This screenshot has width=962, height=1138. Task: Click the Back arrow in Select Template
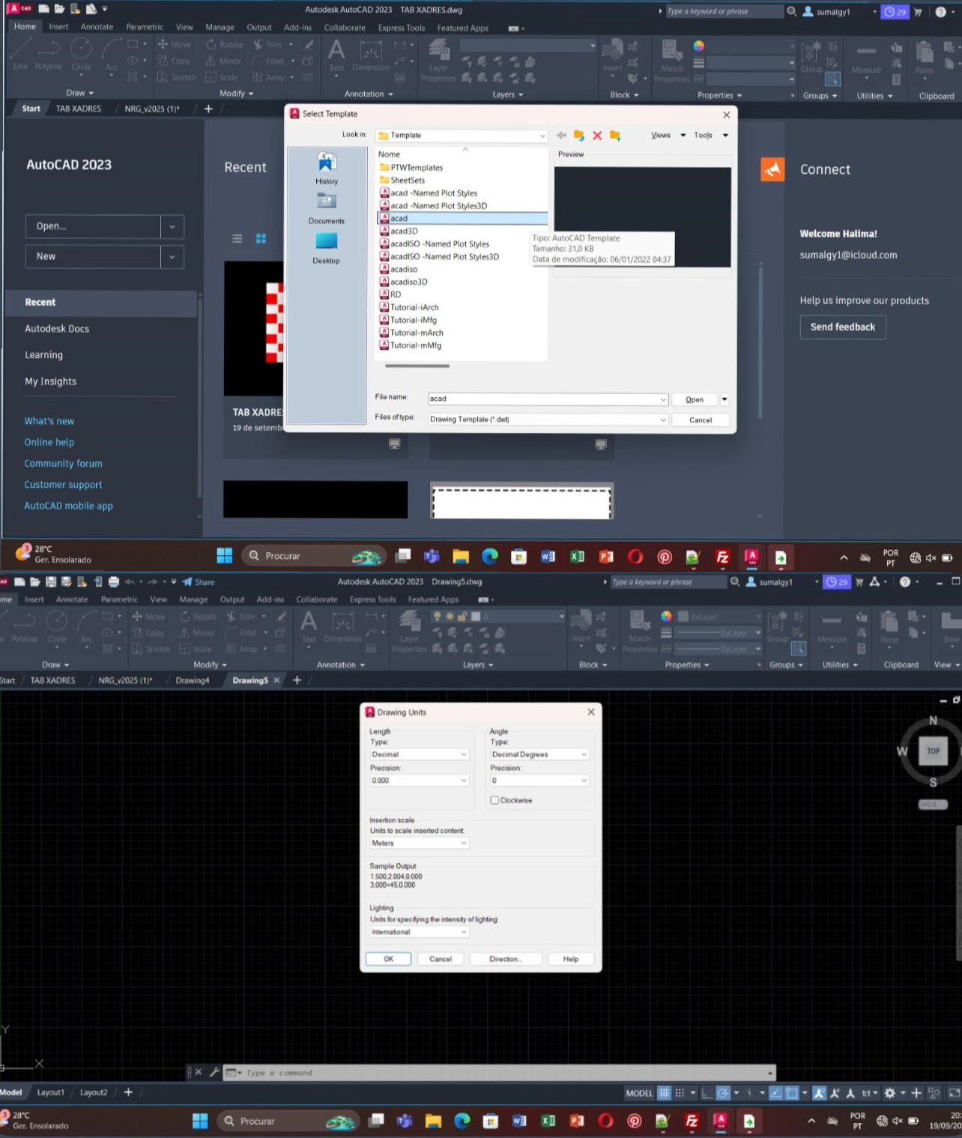click(x=561, y=136)
